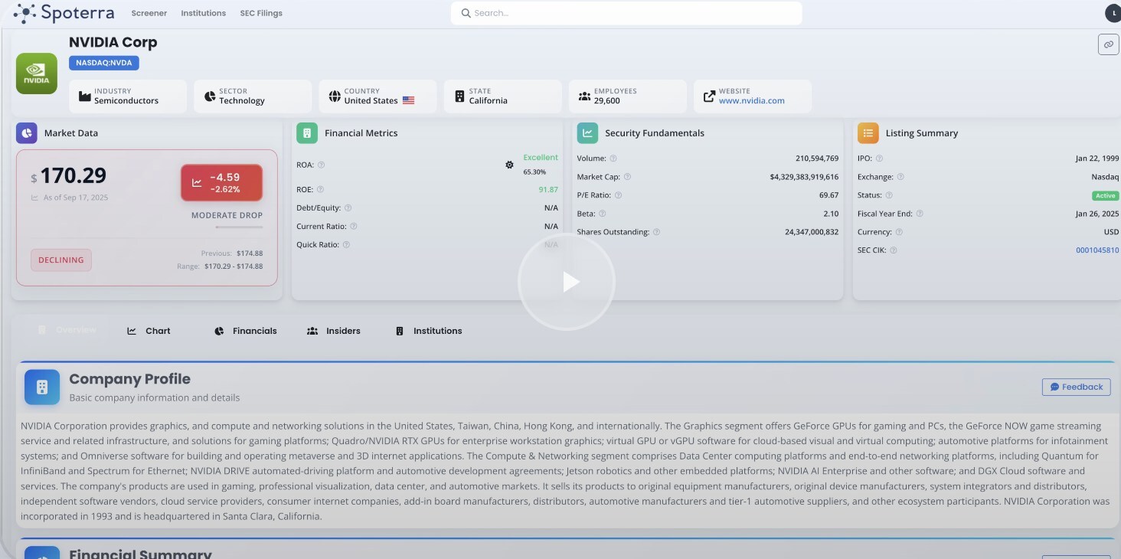
Task: Click the Feedback button in Company Profile
Action: click(1076, 387)
